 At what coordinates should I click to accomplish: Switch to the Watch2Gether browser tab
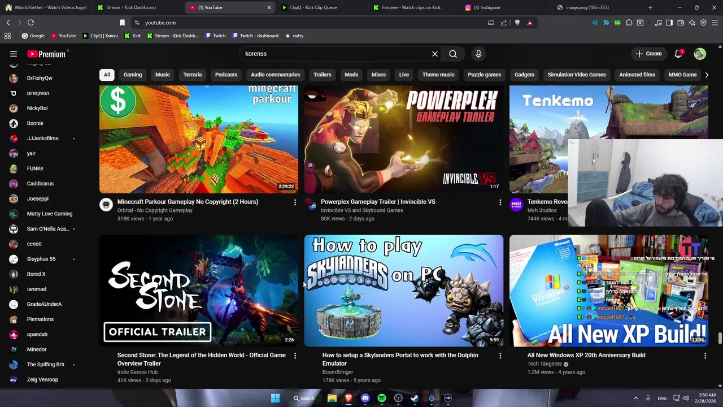[x=46, y=7]
